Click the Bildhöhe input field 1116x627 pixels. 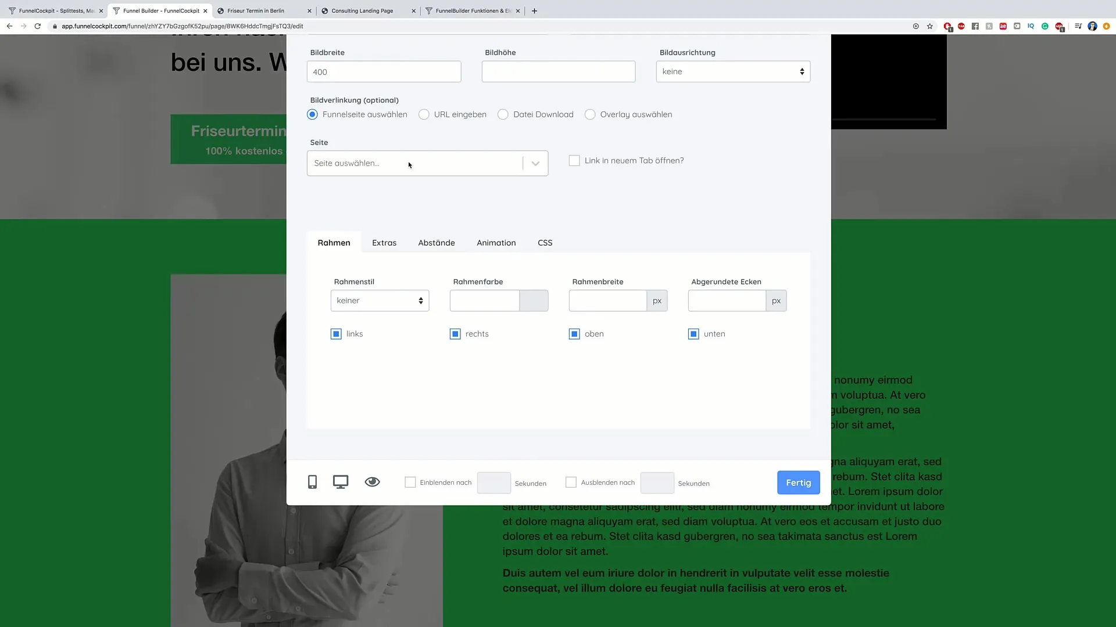[559, 71]
